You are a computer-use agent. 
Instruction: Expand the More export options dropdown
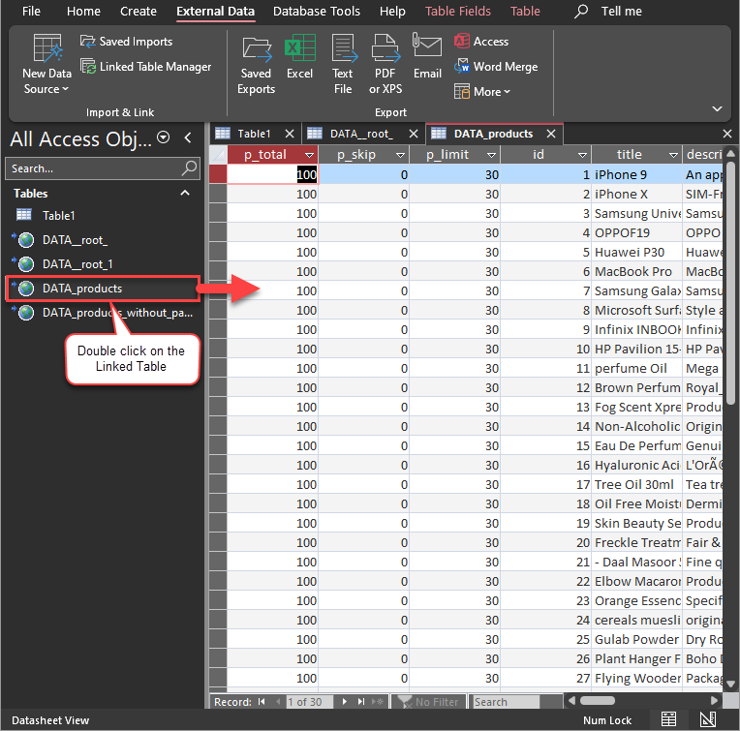[x=482, y=92]
